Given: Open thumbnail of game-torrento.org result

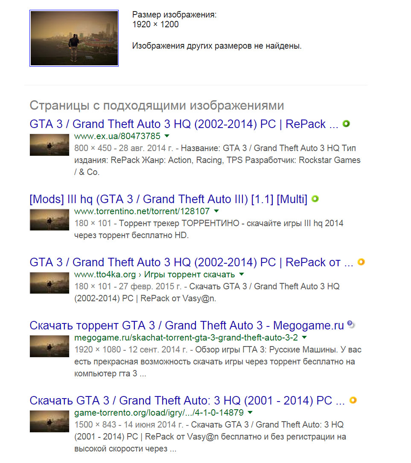Looking at the screenshot, I should 50,421.
